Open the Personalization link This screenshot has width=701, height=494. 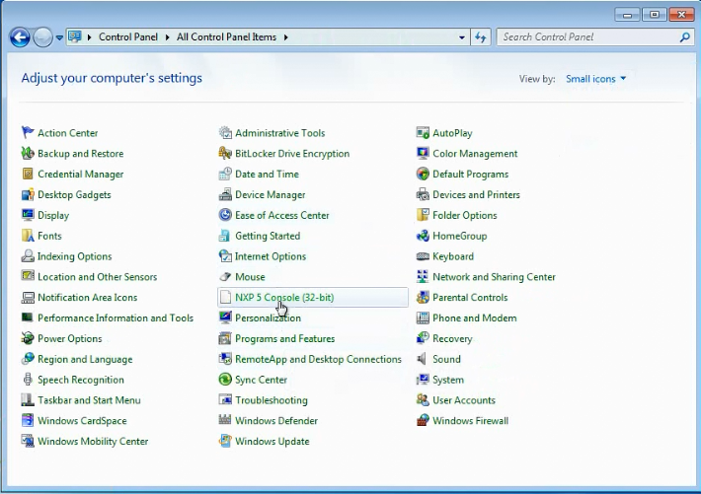(268, 318)
